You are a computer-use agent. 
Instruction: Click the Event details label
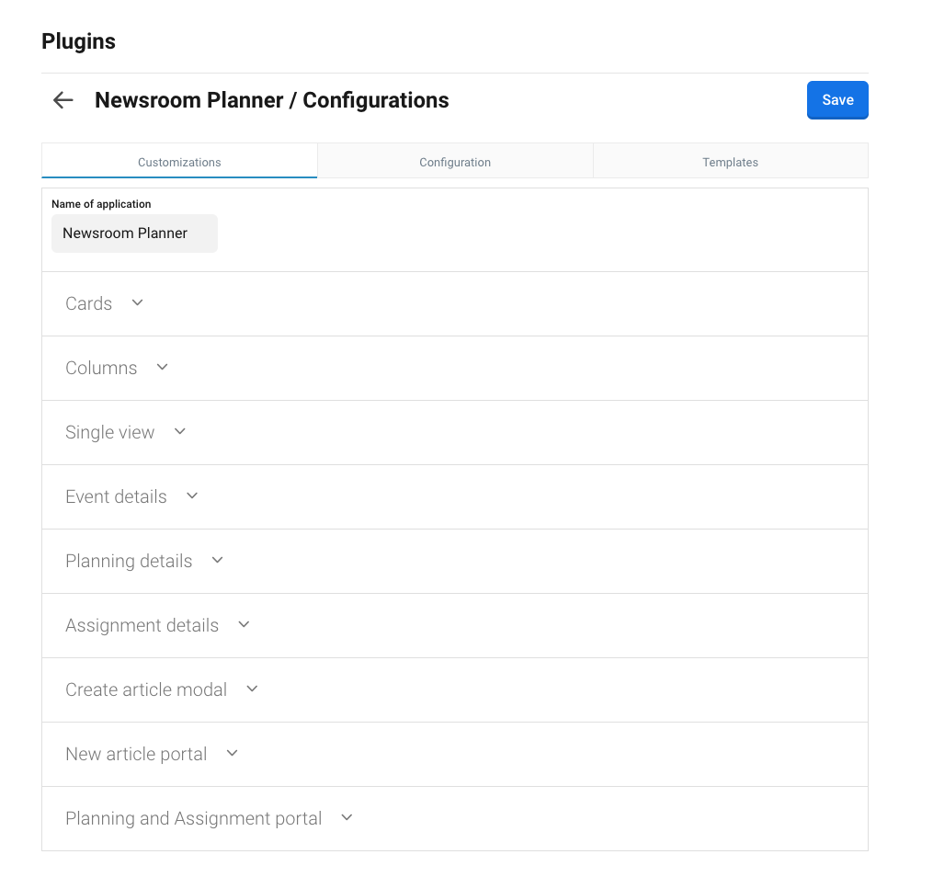pyautogui.click(x=116, y=496)
